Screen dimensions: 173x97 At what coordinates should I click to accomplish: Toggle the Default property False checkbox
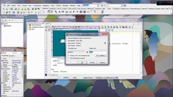coord(13,73)
